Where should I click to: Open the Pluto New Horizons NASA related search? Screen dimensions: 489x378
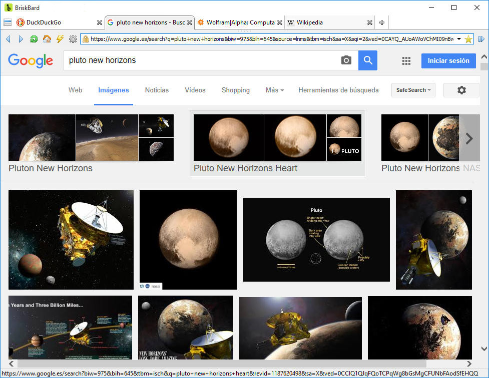point(430,143)
